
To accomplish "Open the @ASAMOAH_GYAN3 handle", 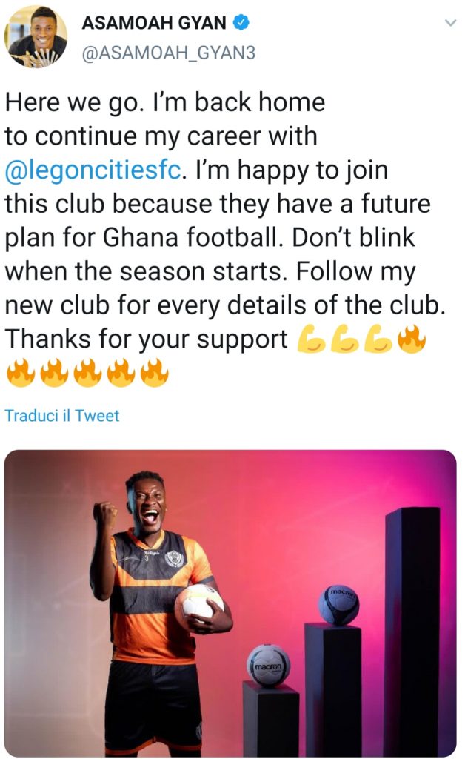I will point(168,53).
